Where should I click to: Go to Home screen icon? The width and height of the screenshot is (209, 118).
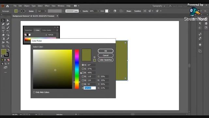pyautogui.click(x=8, y=6)
